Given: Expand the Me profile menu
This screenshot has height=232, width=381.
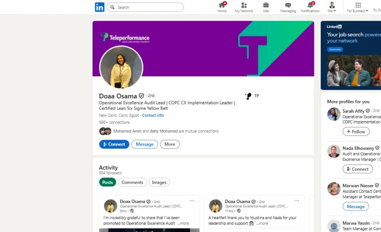Looking at the screenshot, I should (332, 7).
